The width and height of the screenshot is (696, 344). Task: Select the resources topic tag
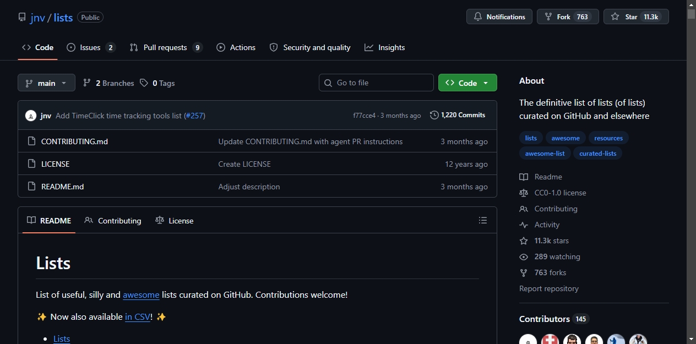608,138
